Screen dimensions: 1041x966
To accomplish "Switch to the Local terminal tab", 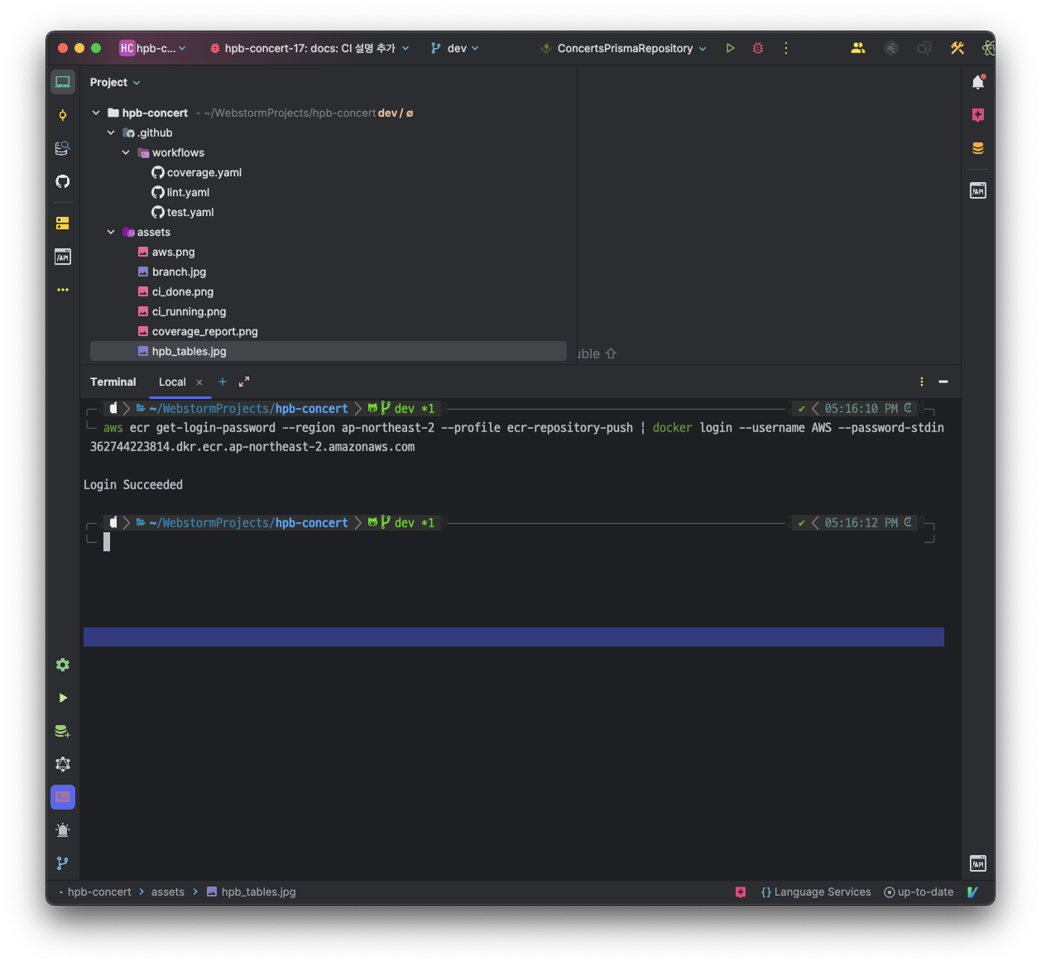I will [x=172, y=382].
